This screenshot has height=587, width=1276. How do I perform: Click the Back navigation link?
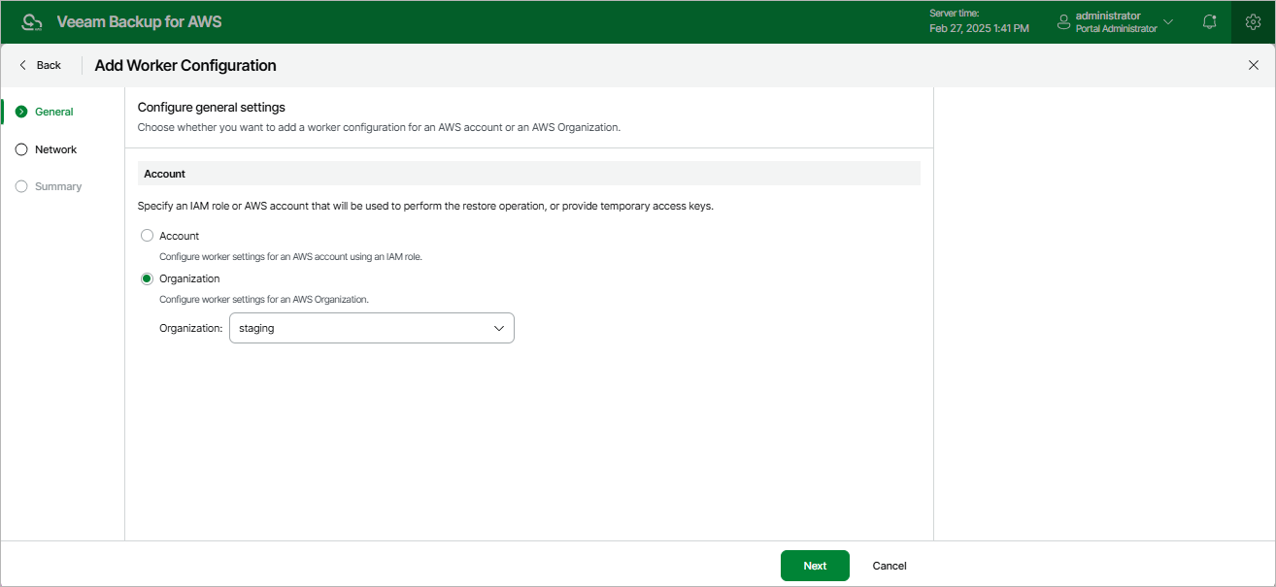click(x=43, y=64)
